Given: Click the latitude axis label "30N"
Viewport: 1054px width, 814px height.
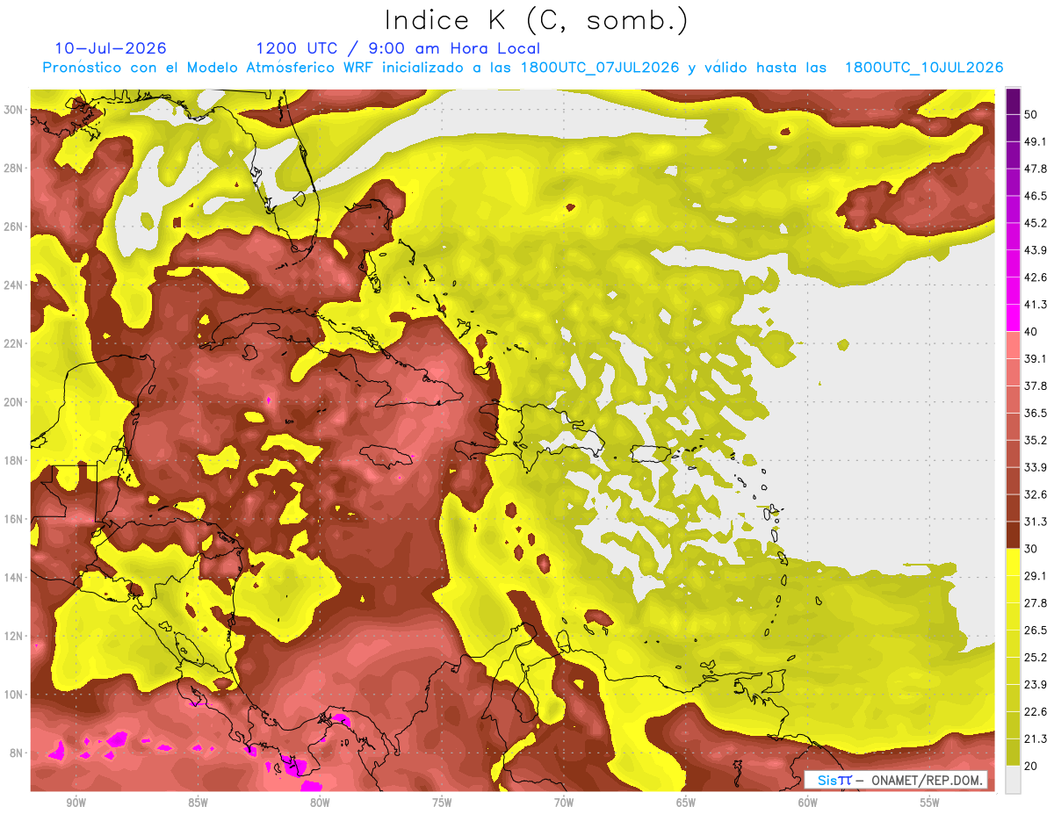Looking at the screenshot, I should 14,110.
